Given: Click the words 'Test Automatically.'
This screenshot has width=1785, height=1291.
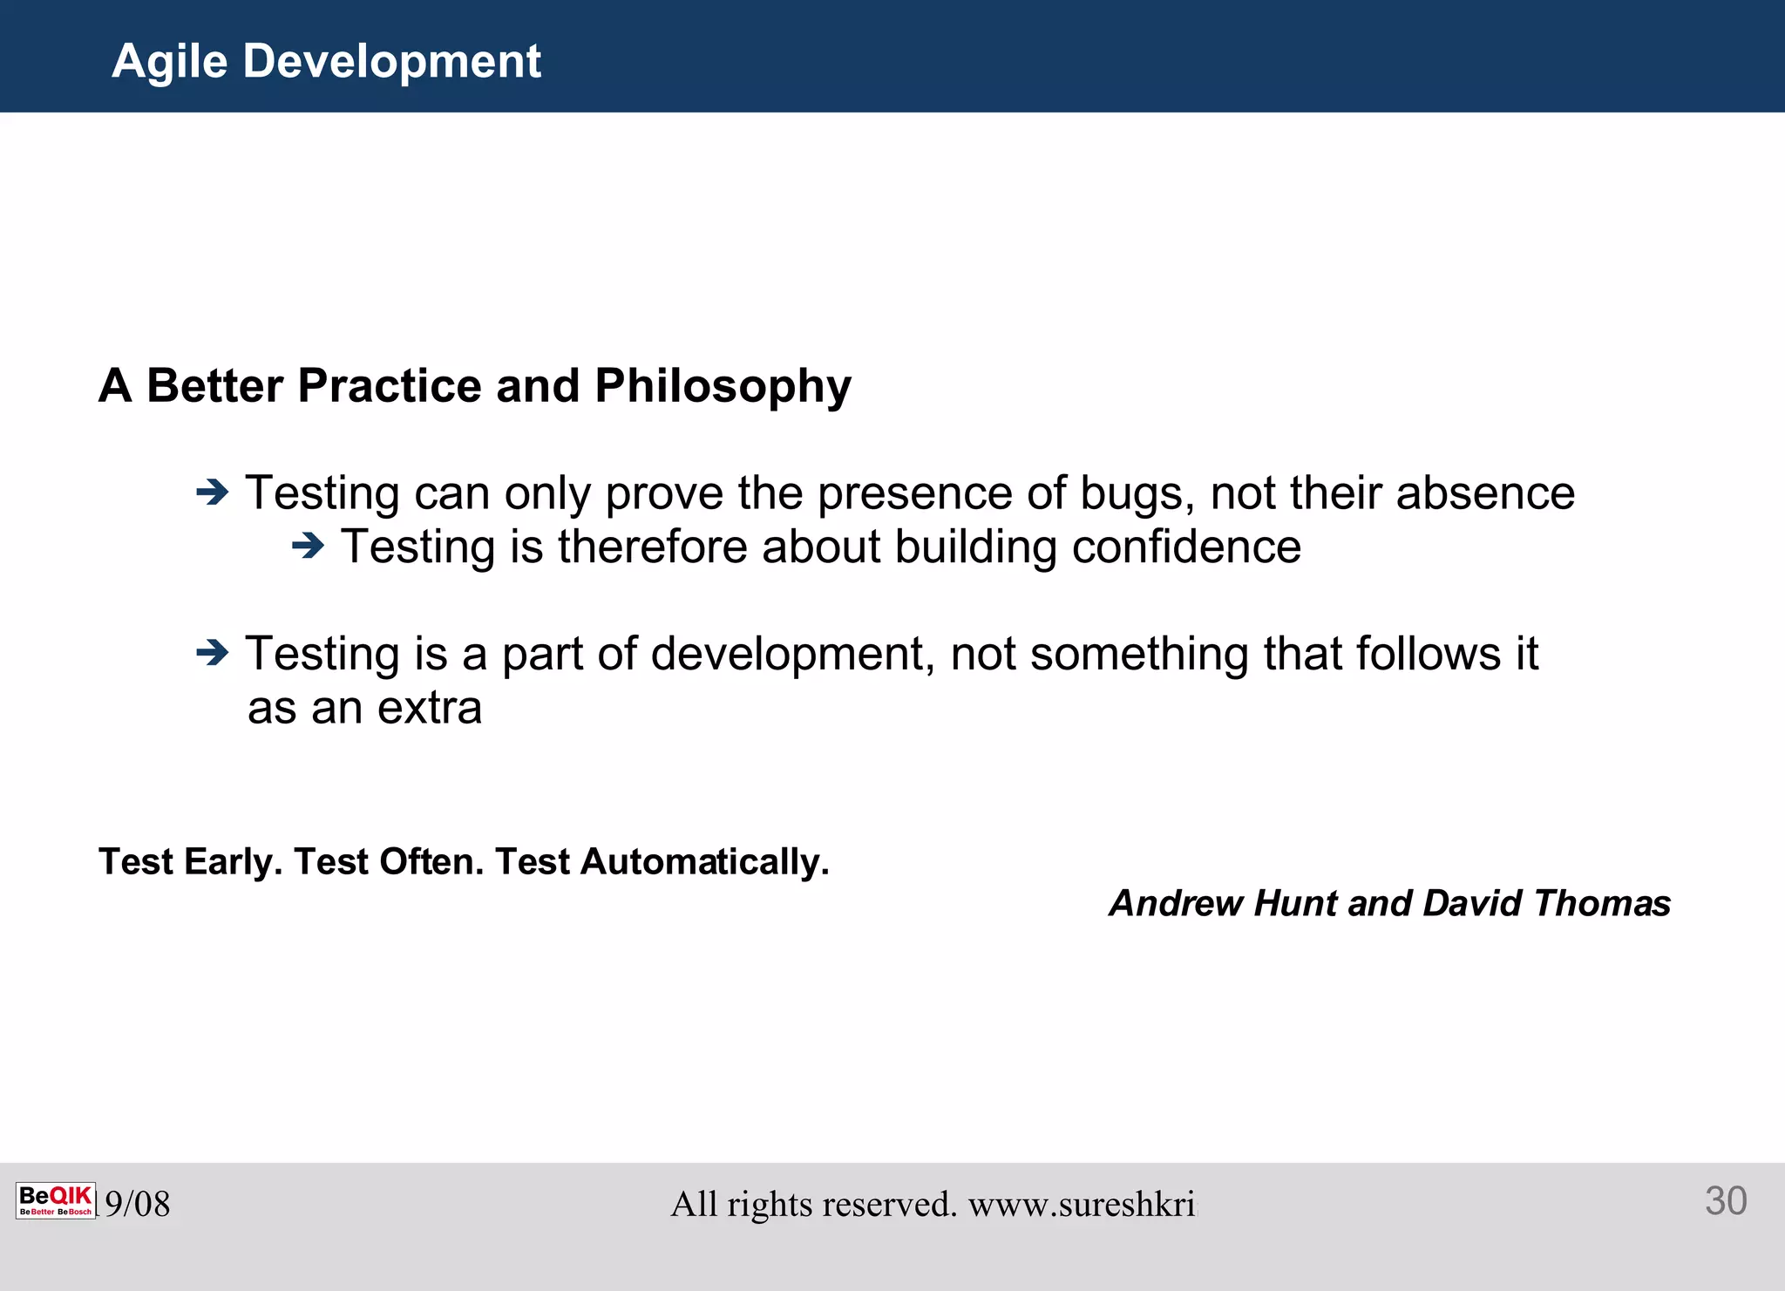Looking at the screenshot, I should [x=662, y=861].
